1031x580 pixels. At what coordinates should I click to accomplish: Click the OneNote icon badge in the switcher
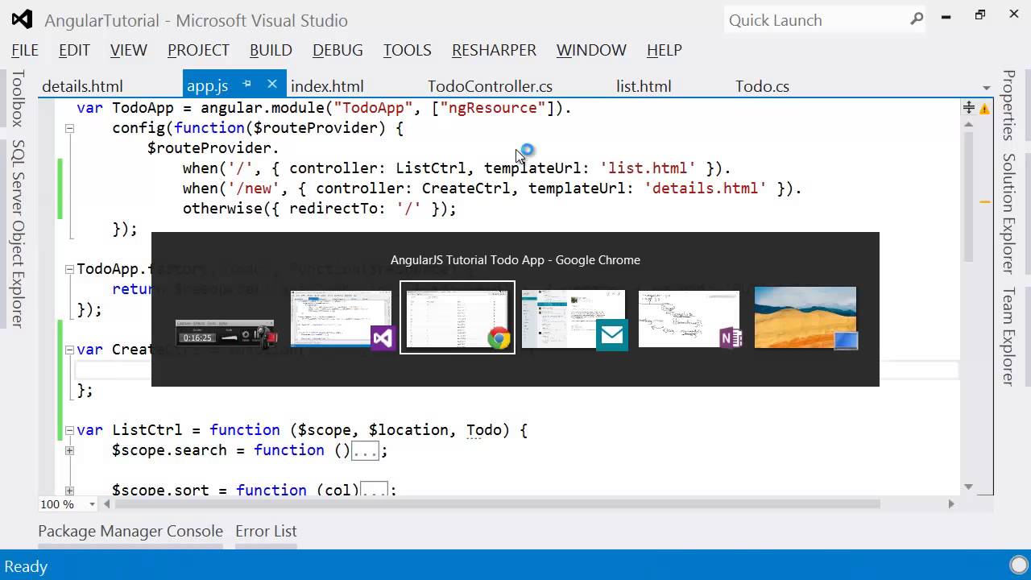click(x=731, y=338)
